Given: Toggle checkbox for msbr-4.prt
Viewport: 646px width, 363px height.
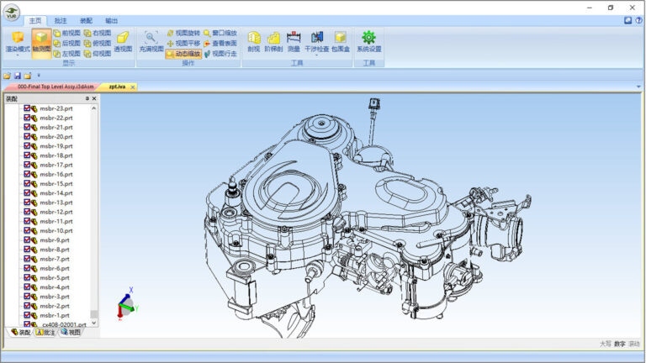Looking at the screenshot, I should [27, 287].
